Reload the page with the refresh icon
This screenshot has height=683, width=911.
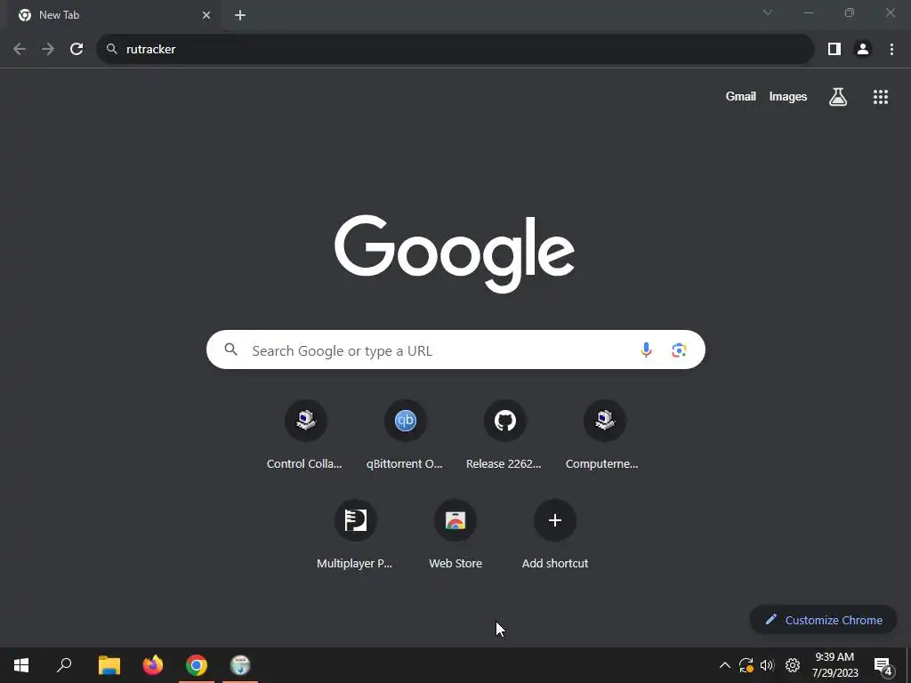[x=77, y=49]
